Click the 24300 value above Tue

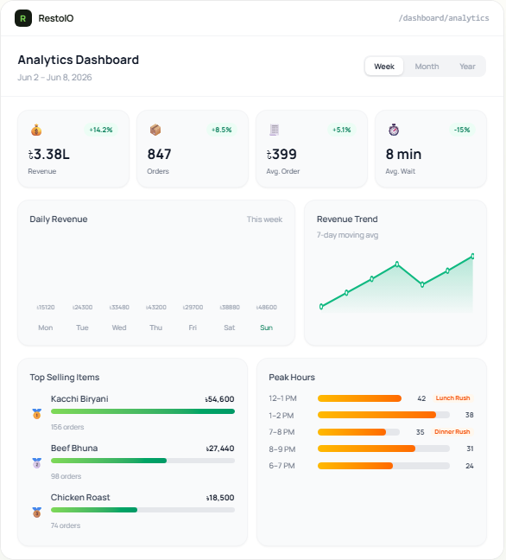(x=82, y=307)
